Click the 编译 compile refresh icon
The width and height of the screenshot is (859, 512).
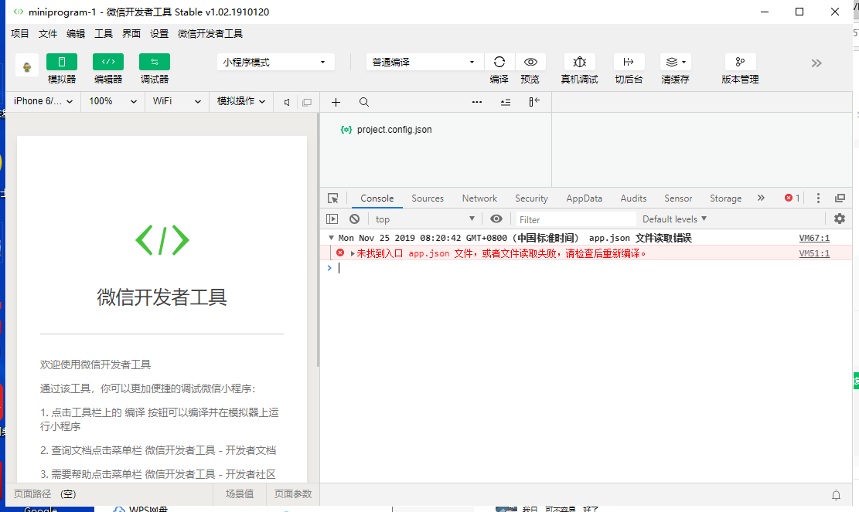[499, 62]
